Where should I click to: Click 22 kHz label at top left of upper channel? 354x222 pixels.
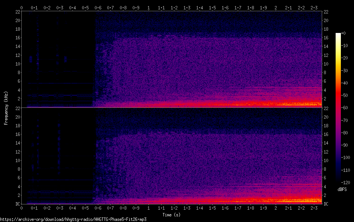17,12
